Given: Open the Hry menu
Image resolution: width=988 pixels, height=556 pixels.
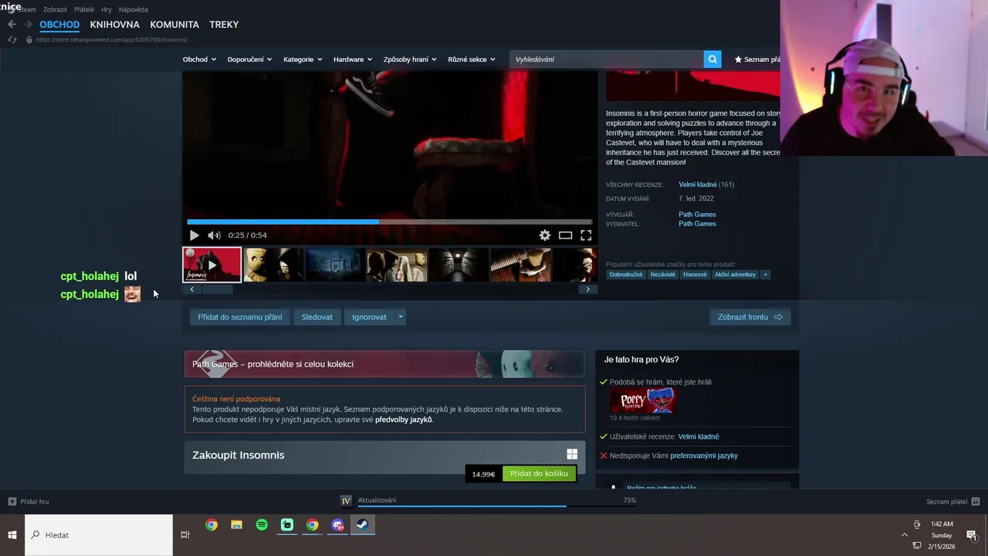Looking at the screenshot, I should coord(107,9).
